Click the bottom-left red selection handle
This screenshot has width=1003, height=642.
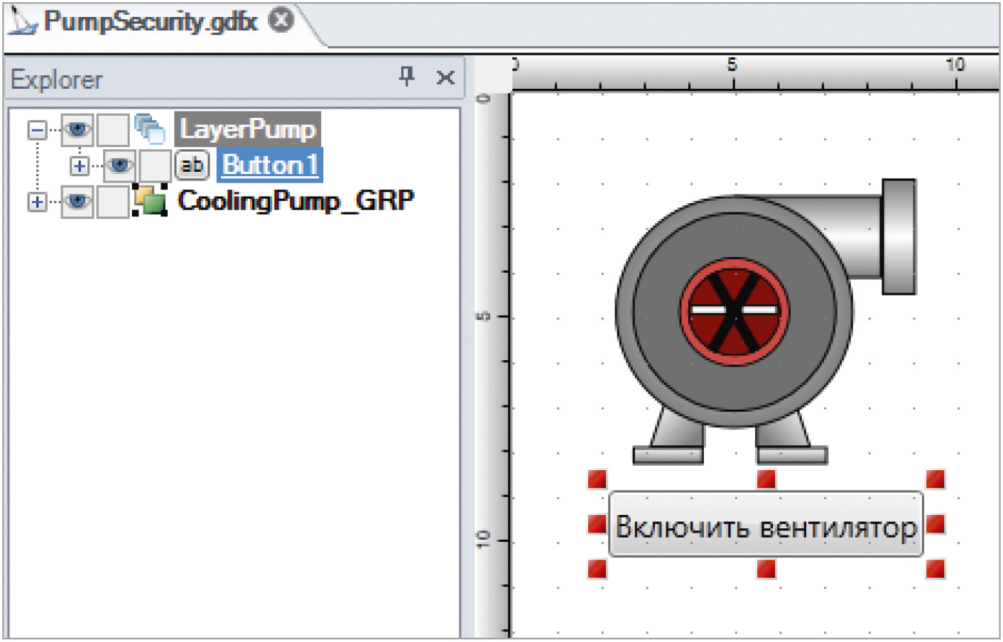pyautogui.click(x=597, y=569)
